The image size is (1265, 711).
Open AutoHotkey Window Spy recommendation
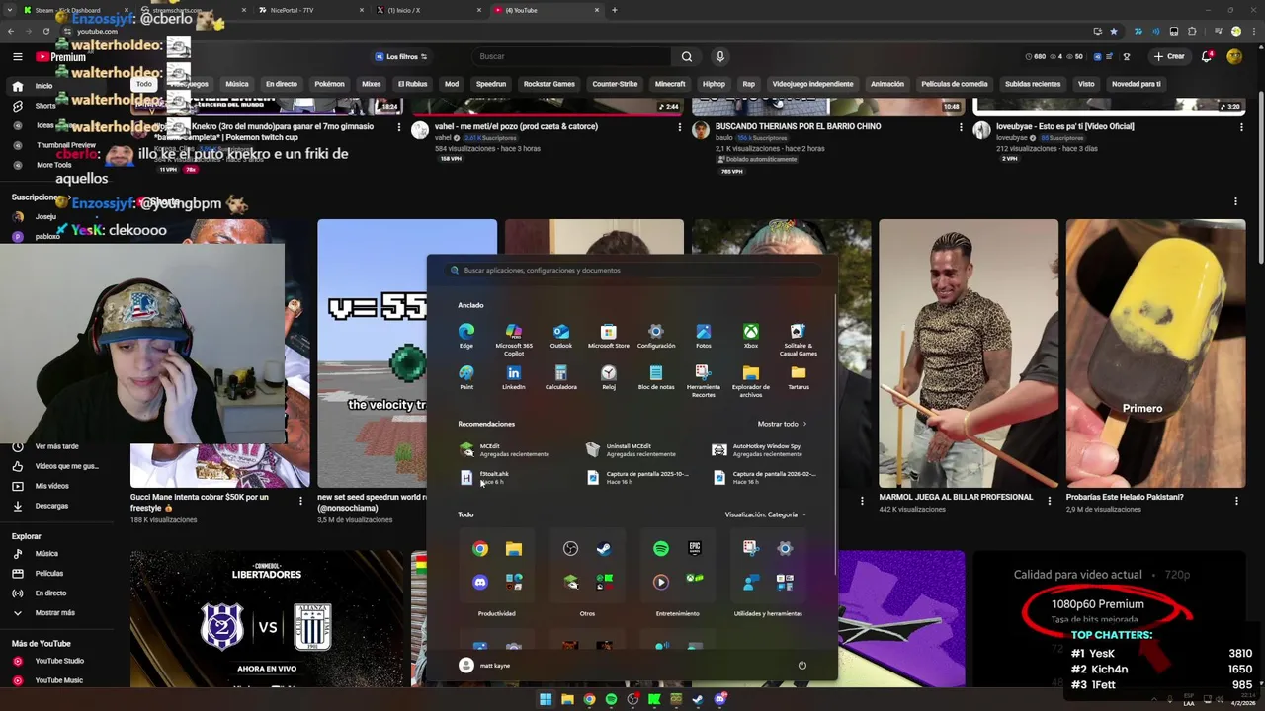[759, 449]
